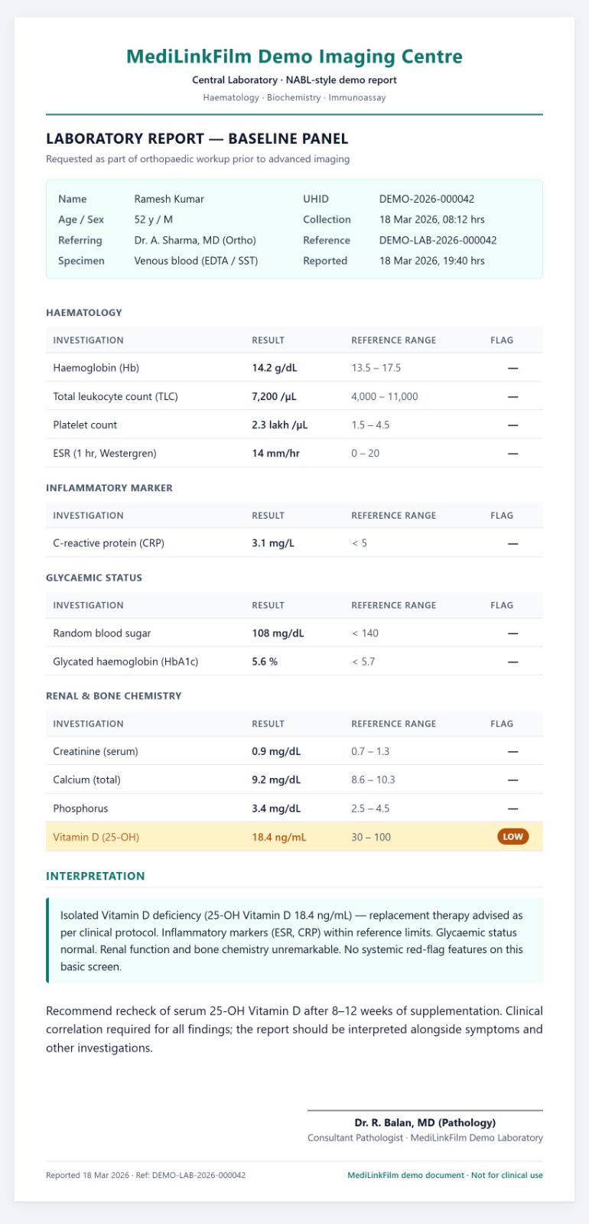
Task: Click the INTERPRETATION heading
Action: coord(96,876)
